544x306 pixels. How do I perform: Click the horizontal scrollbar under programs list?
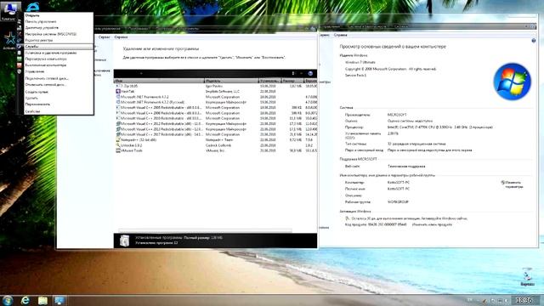click(205, 230)
